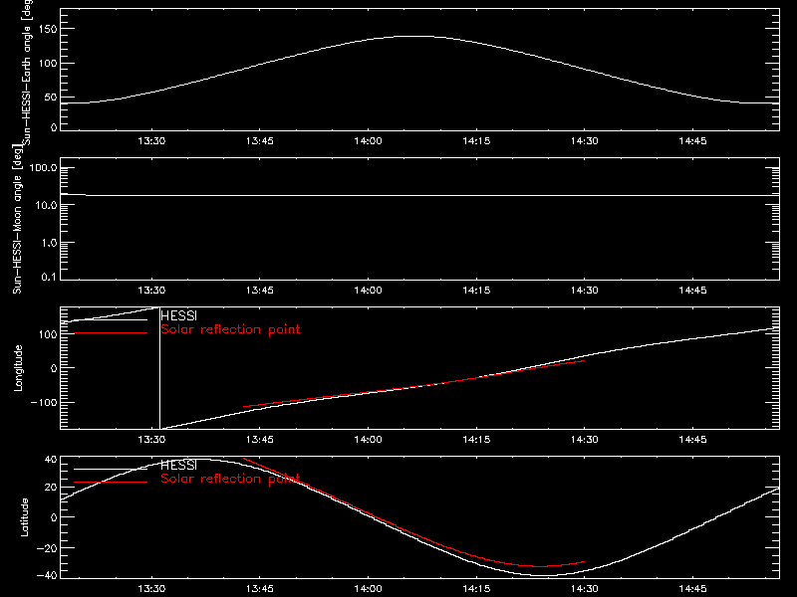Select HESSI legend text in Latitude plot
The width and height of the screenshot is (797, 597).
click(179, 465)
